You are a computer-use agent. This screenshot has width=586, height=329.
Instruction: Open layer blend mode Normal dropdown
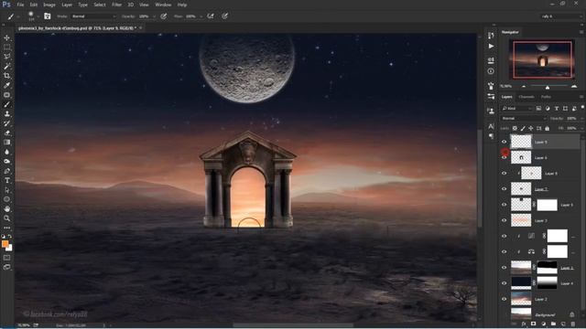point(524,118)
